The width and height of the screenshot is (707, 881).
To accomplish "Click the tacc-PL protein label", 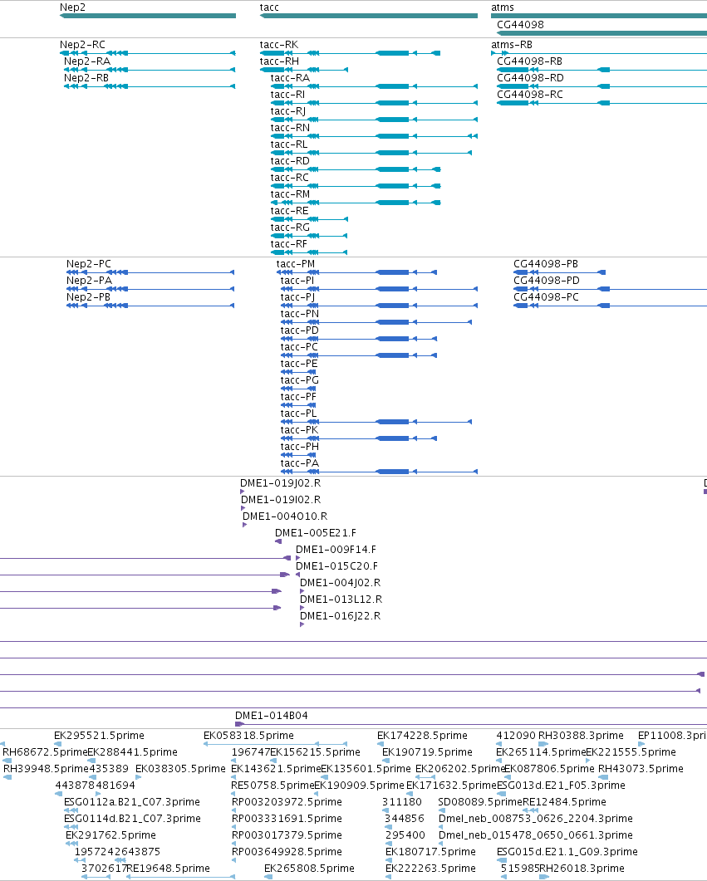I will [298, 413].
